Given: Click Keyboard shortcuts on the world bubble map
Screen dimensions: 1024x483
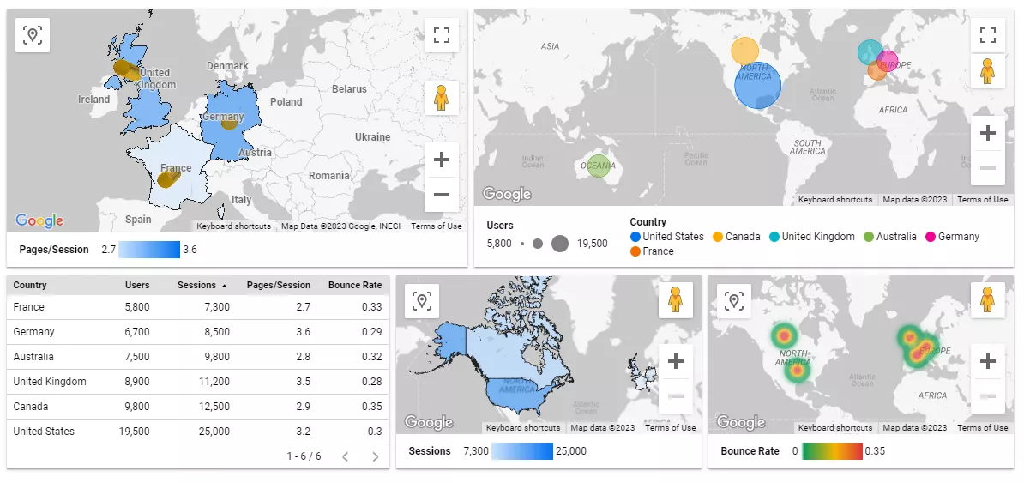Looking at the screenshot, I should coord(835,199).
